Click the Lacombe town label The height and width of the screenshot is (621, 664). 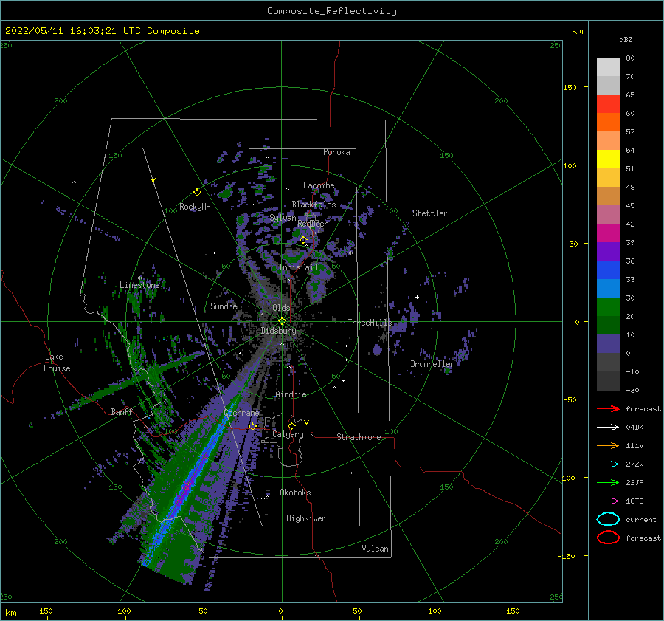tap(319, 185)
